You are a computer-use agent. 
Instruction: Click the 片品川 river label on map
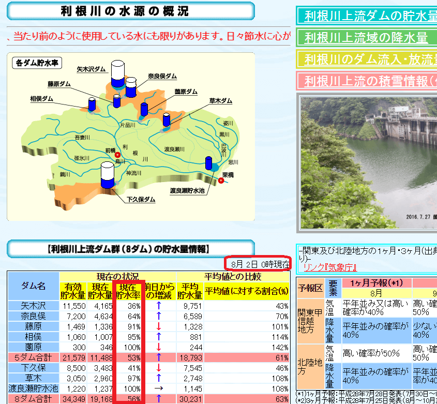[128, 125]
